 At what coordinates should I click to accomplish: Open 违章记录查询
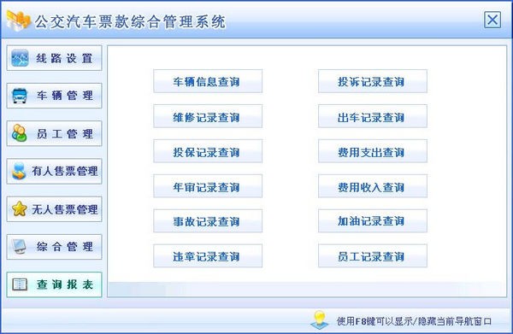(208, 256)
